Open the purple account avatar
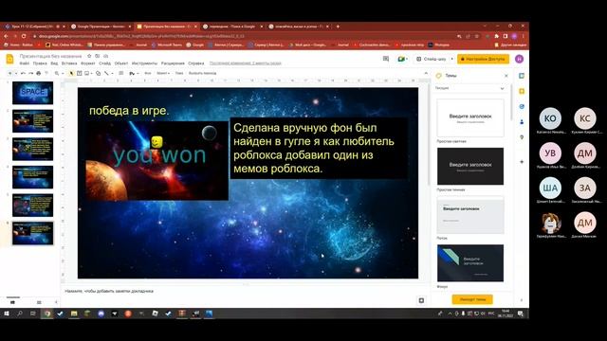 tap(519, 59)
